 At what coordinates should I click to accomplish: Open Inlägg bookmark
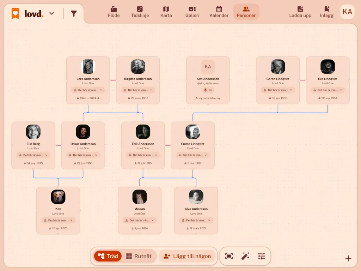click(327, 12)
